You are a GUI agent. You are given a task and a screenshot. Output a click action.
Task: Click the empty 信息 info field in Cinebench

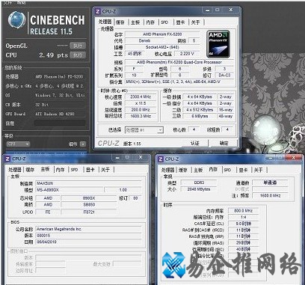tap(60, 123)
